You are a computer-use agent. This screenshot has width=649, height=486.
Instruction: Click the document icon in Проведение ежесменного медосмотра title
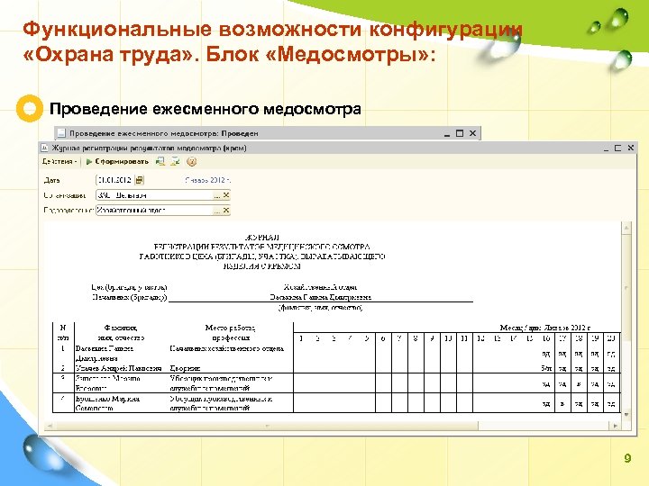coord(61,133)
